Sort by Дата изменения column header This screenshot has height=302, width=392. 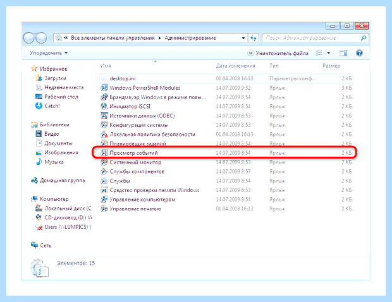235,66
